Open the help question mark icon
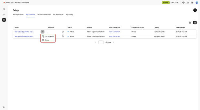This screenshot has height=110, width=200. click(183, 3)
